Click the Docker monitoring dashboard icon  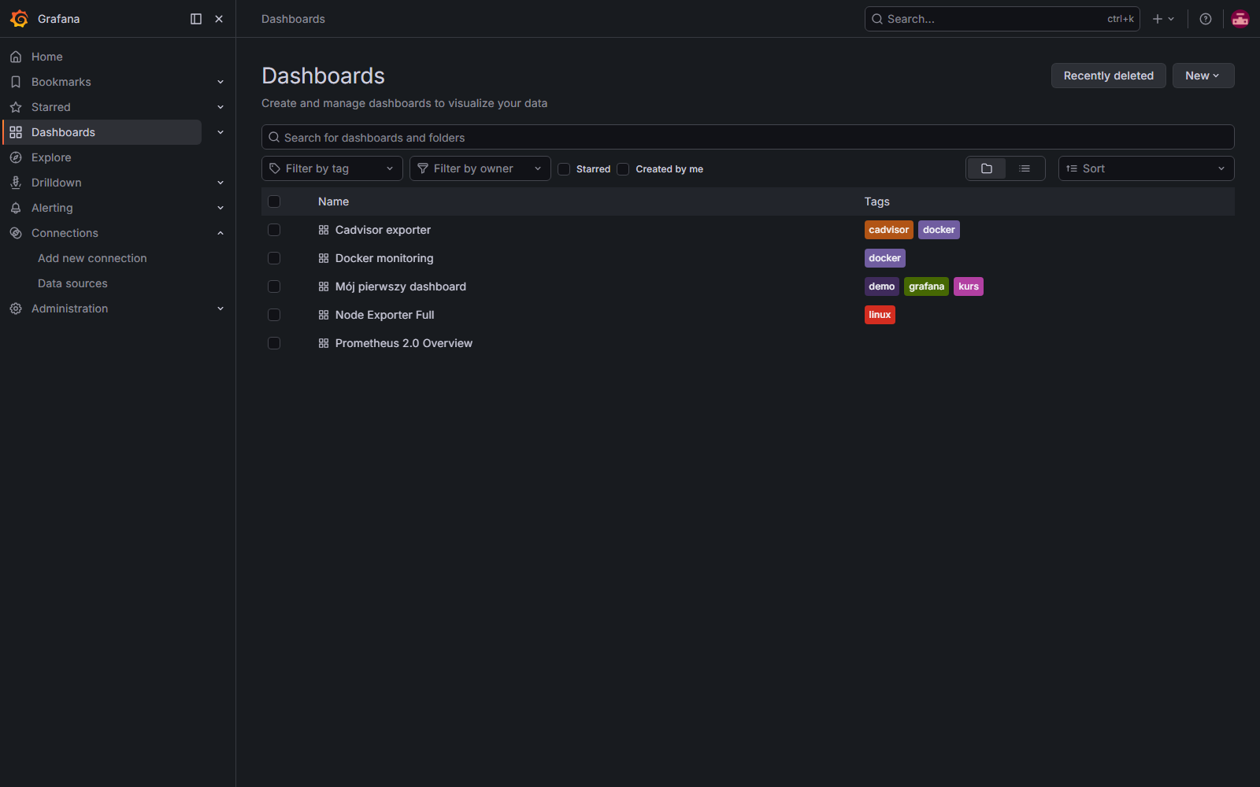pyautogui.click(x=324, y=258)
